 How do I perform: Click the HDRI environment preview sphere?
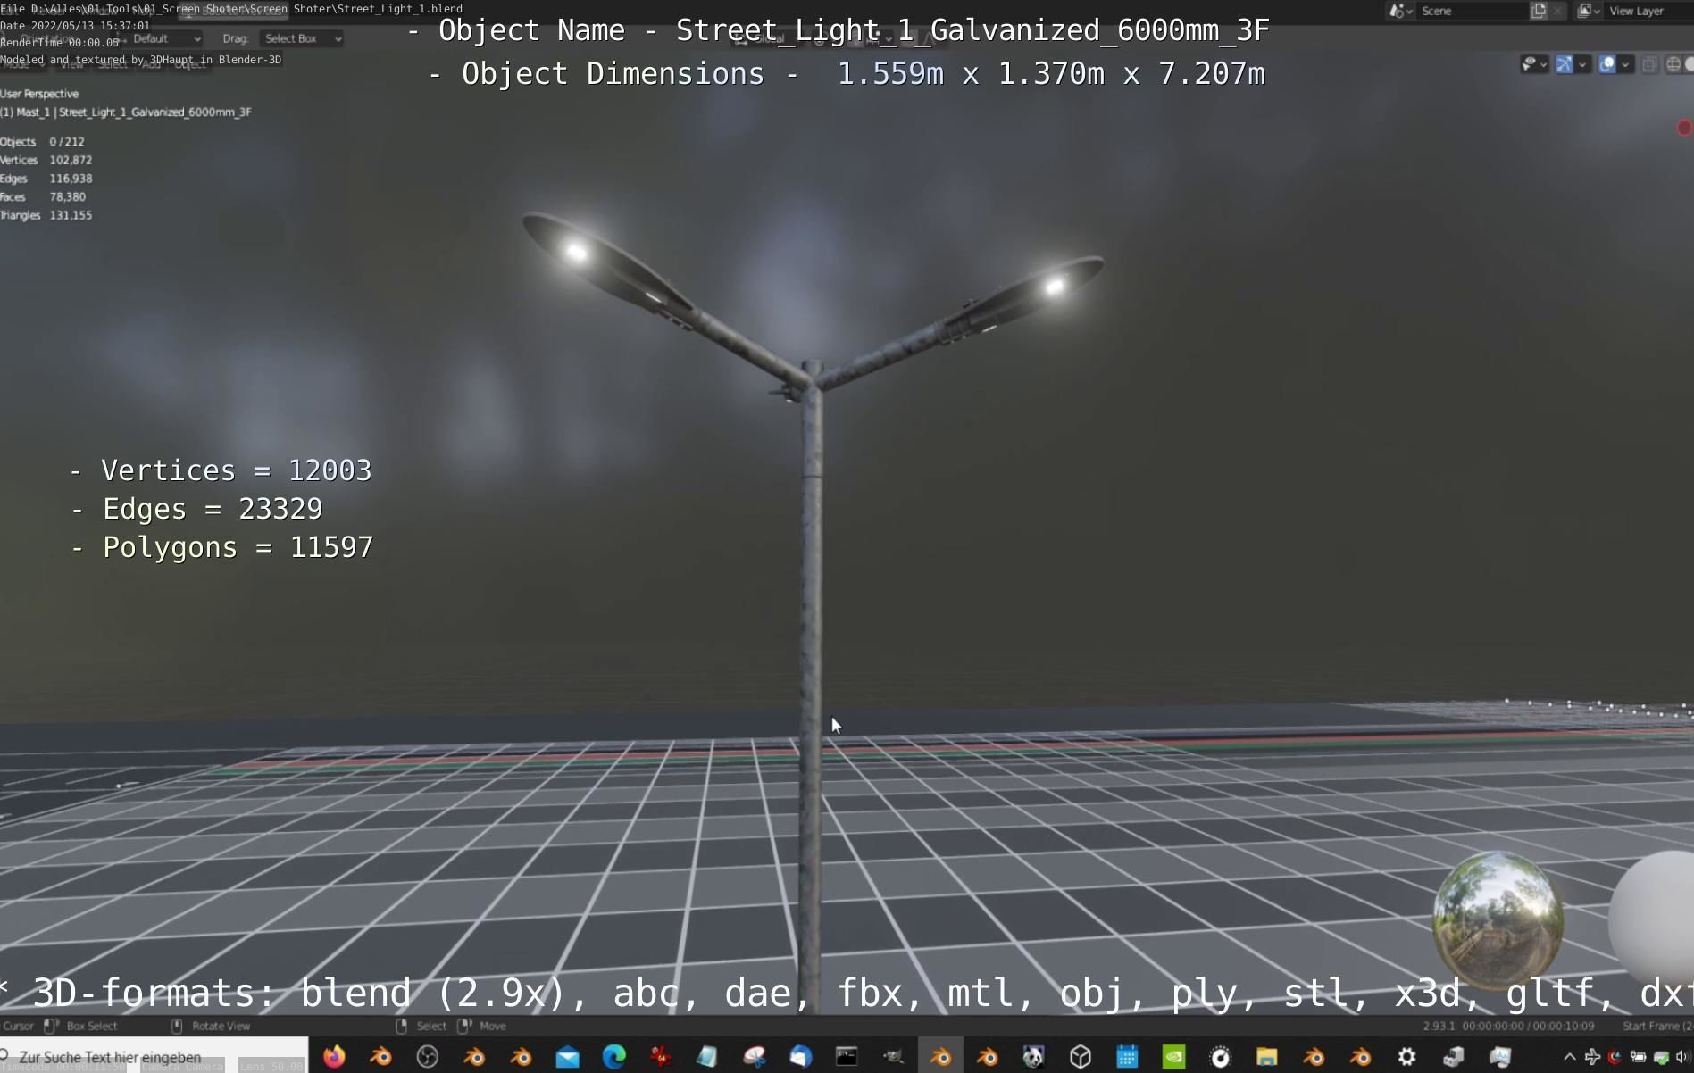pyautogui.click(x=1498, y=919)
